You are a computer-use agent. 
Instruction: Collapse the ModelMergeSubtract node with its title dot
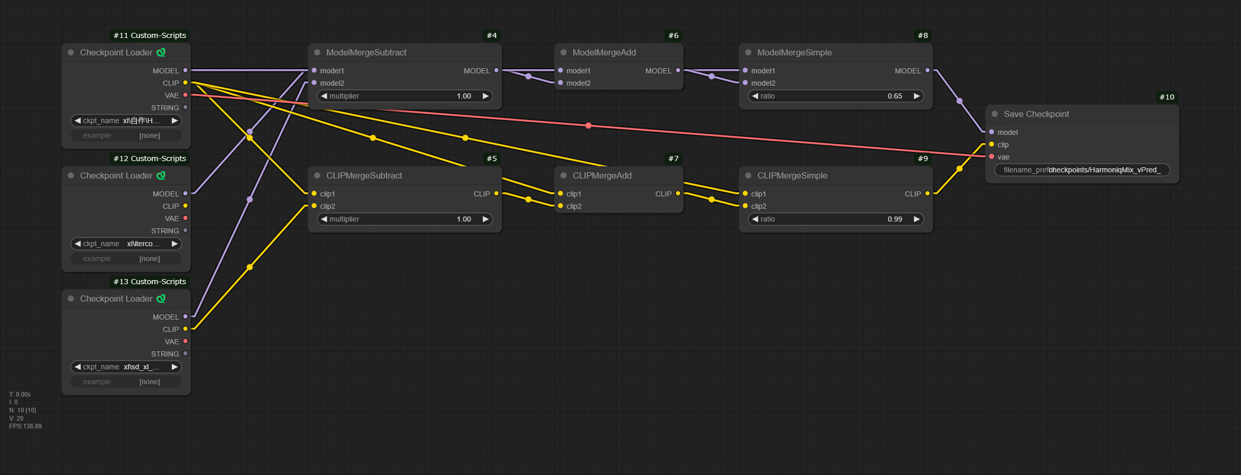[x=317, y=52]
